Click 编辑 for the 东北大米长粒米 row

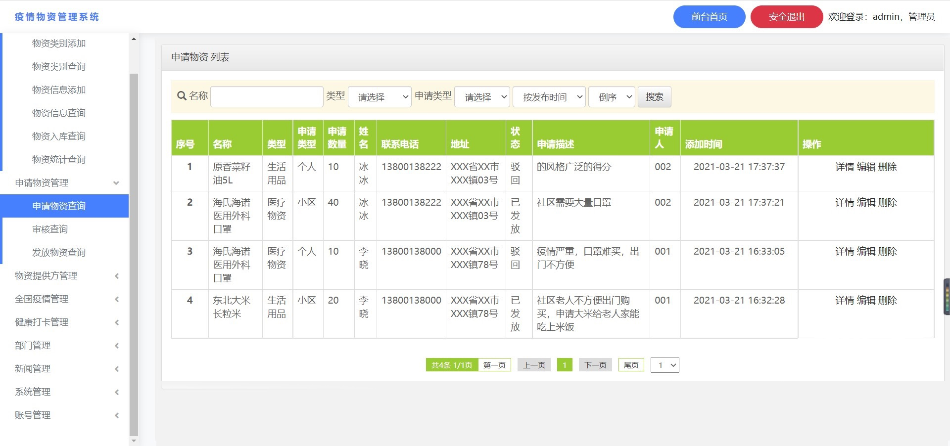pyautogui.click(x=866, y=301)
